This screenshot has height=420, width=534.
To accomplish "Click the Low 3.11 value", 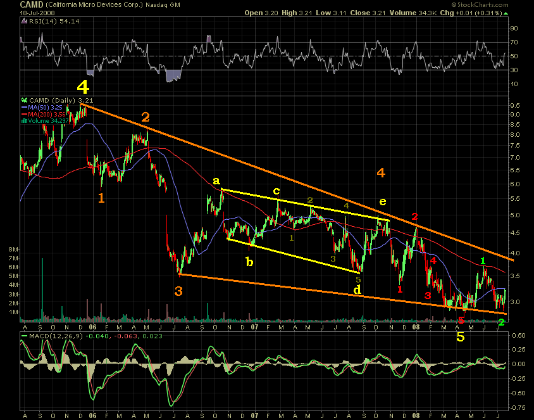I will pos(331,13).
